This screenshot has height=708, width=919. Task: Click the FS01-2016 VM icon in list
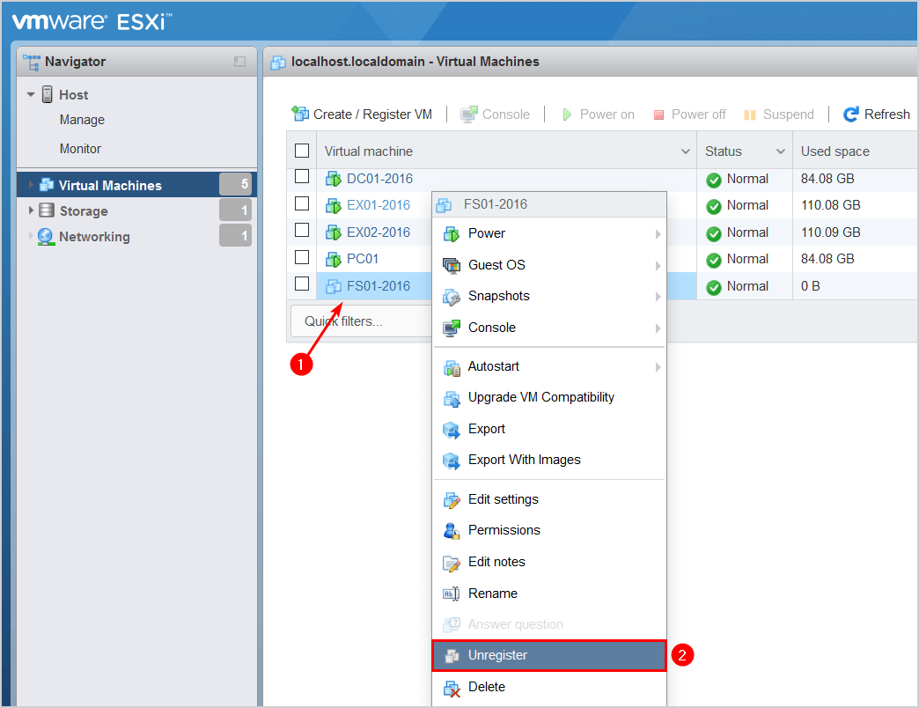point(334,286)
